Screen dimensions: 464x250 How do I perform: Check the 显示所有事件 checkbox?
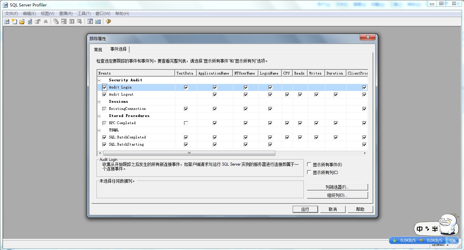click(309, 164)
